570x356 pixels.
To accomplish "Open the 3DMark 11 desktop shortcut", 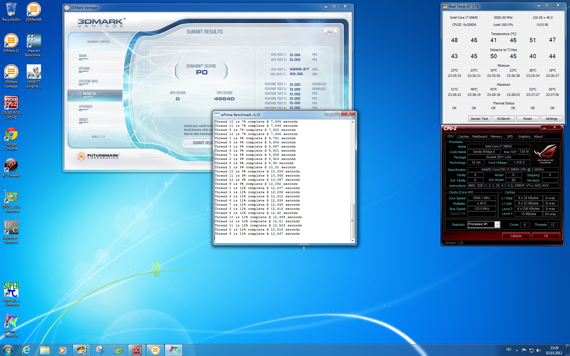I will click(11, 43).
